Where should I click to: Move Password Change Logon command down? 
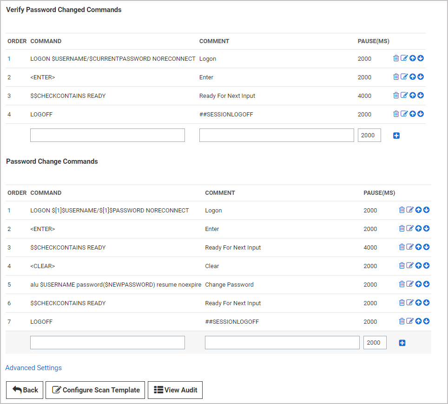point(427,210)
